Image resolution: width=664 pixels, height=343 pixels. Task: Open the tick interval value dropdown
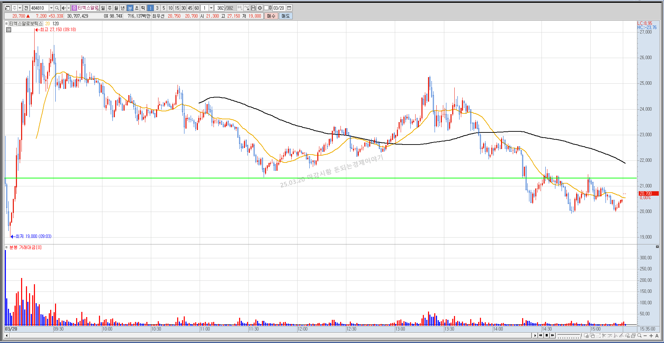click(x=211, y=8)
